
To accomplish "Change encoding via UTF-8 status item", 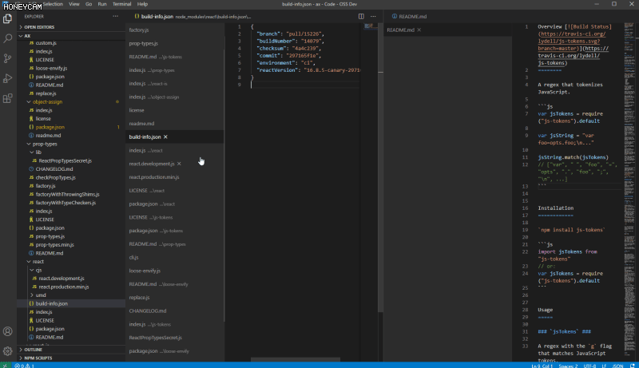I will coord(589,366).
